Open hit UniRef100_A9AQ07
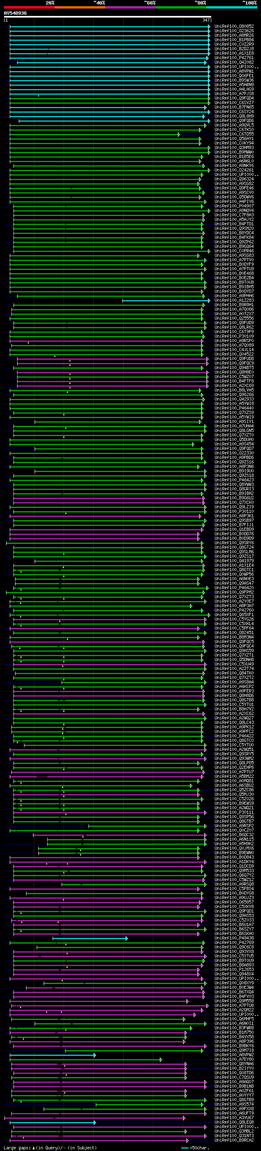 tap(234, 1082)
